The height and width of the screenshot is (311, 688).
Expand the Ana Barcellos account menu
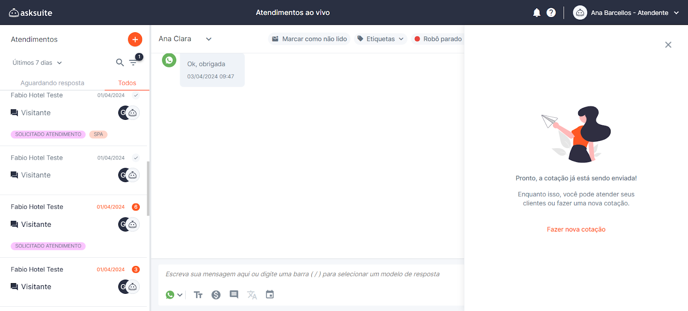pyautogui.click(x=676, y=13)
